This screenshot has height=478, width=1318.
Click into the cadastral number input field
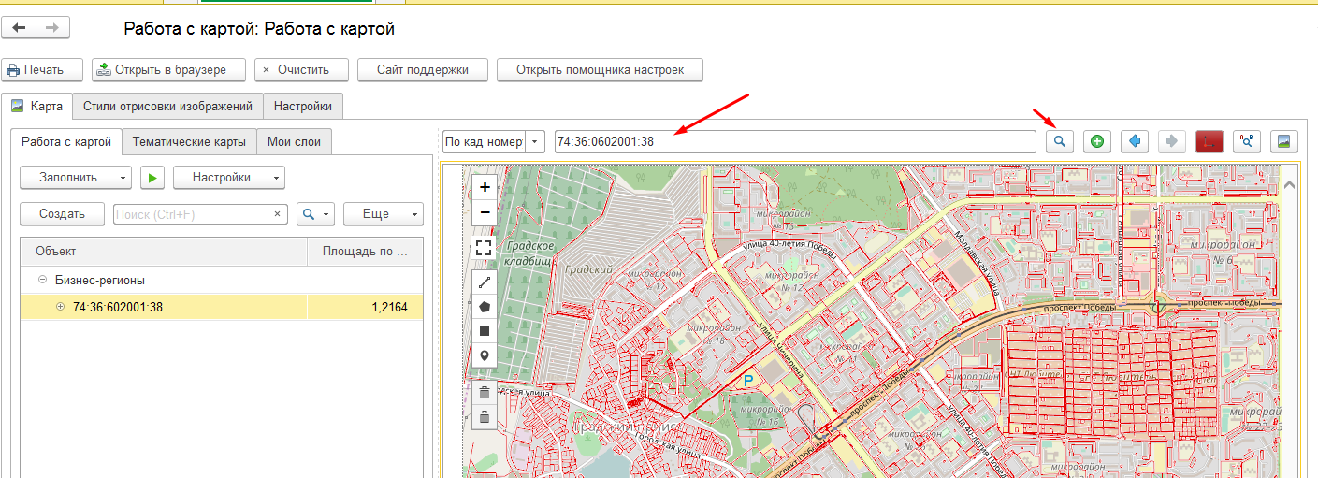[x=794, y=142]
